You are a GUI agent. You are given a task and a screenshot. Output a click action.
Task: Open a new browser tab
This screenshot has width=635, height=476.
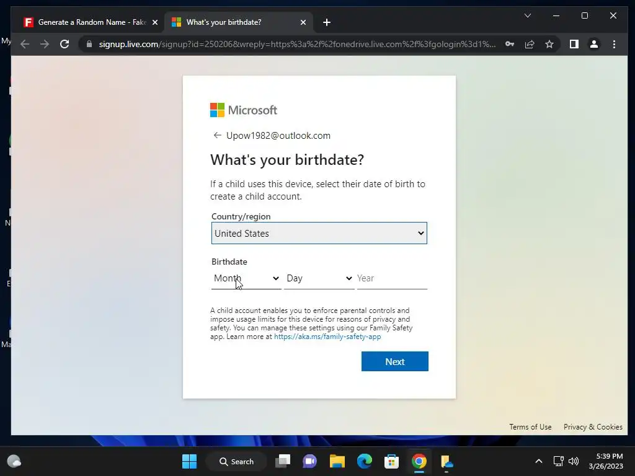(327, 22)
